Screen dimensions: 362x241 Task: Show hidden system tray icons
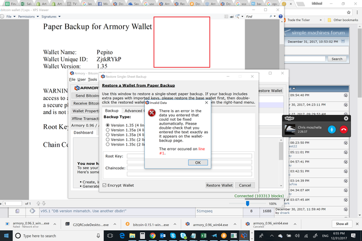(x=271, y=236)
